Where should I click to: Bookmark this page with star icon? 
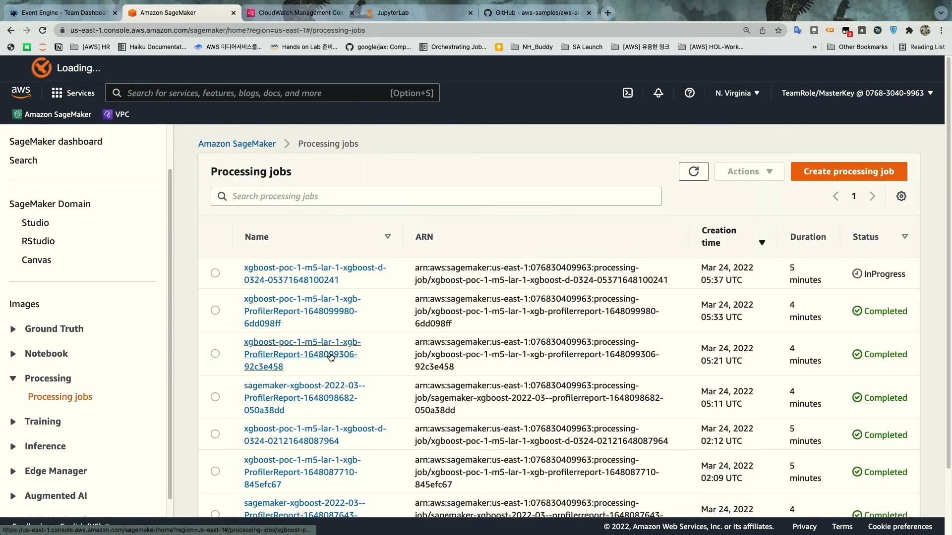(x=778, y=30)
